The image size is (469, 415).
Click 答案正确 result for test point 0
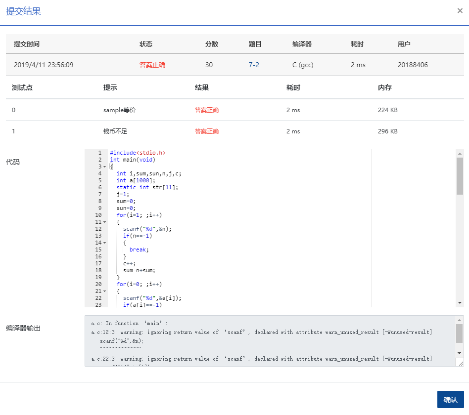pyautogui.click(x=207, y=110)
